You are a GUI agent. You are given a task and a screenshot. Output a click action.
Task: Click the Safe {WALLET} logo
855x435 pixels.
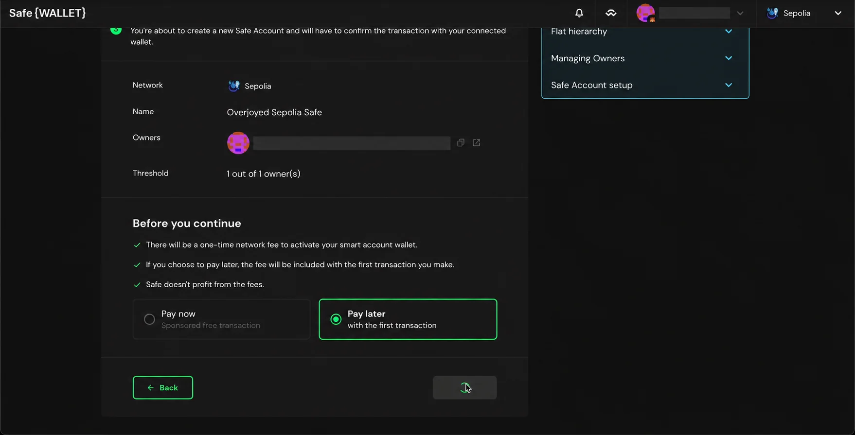47,13
